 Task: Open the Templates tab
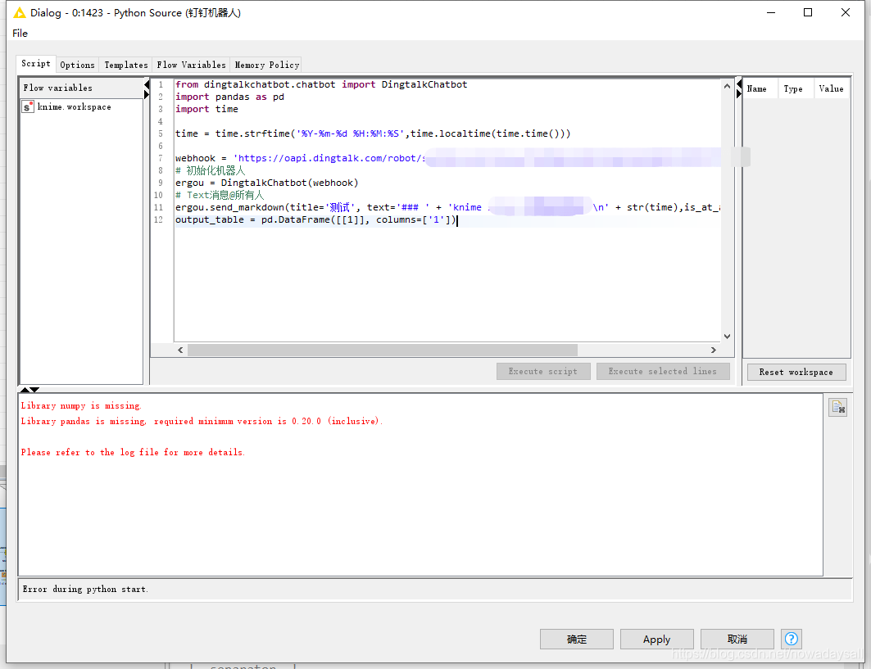[x=126, y=65]
